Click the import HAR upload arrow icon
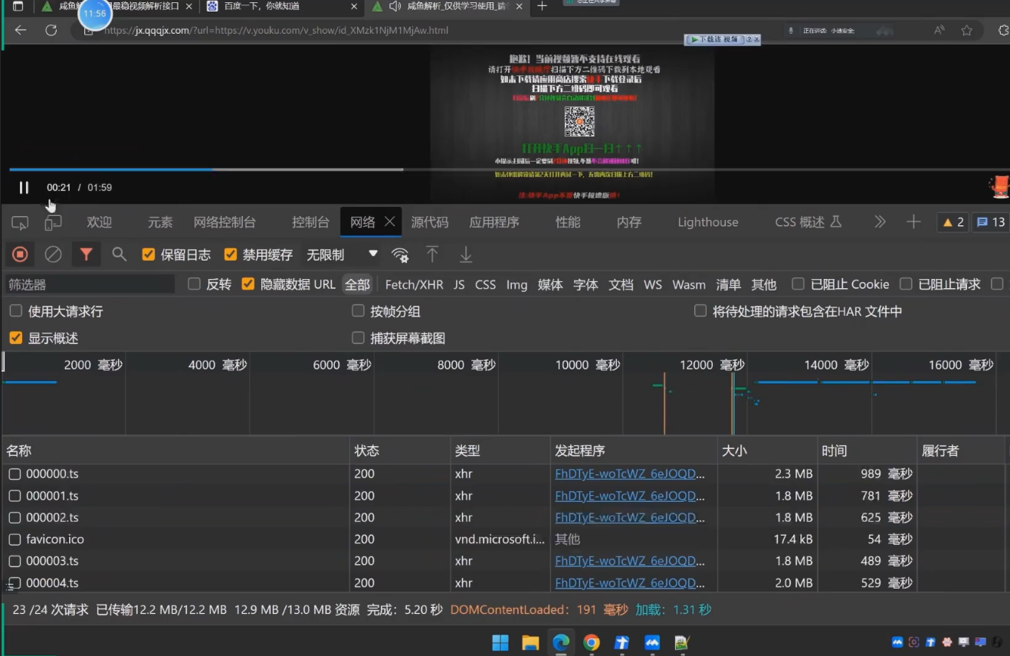The width and height of the screenshot is (1010, 656). pos(432,254)
